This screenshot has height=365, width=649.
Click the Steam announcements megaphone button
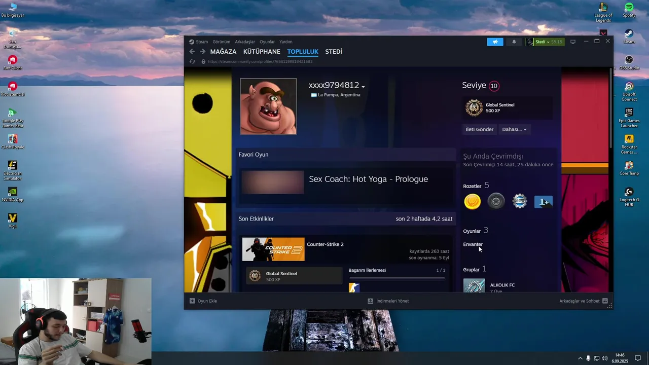tap(495, 42)
